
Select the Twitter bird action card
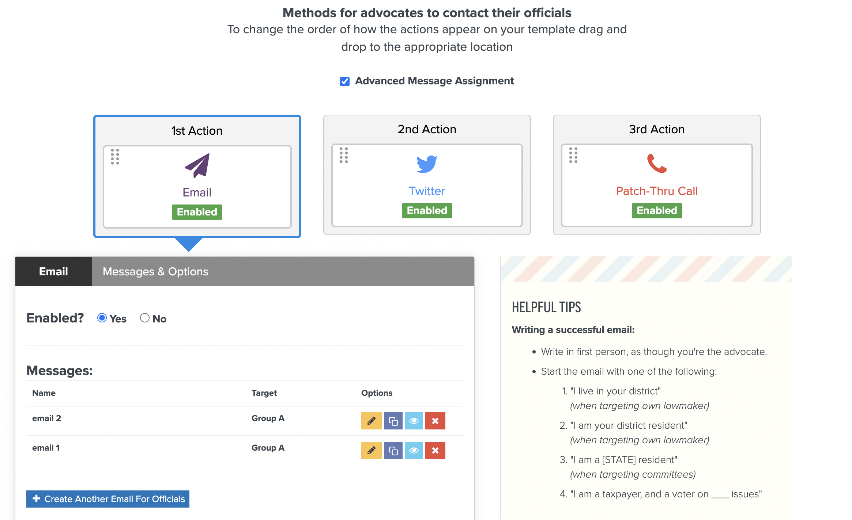pos(427,164)
